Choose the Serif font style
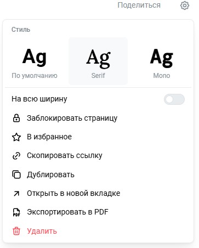Screen dimensions: 199x248 [98, 61]
